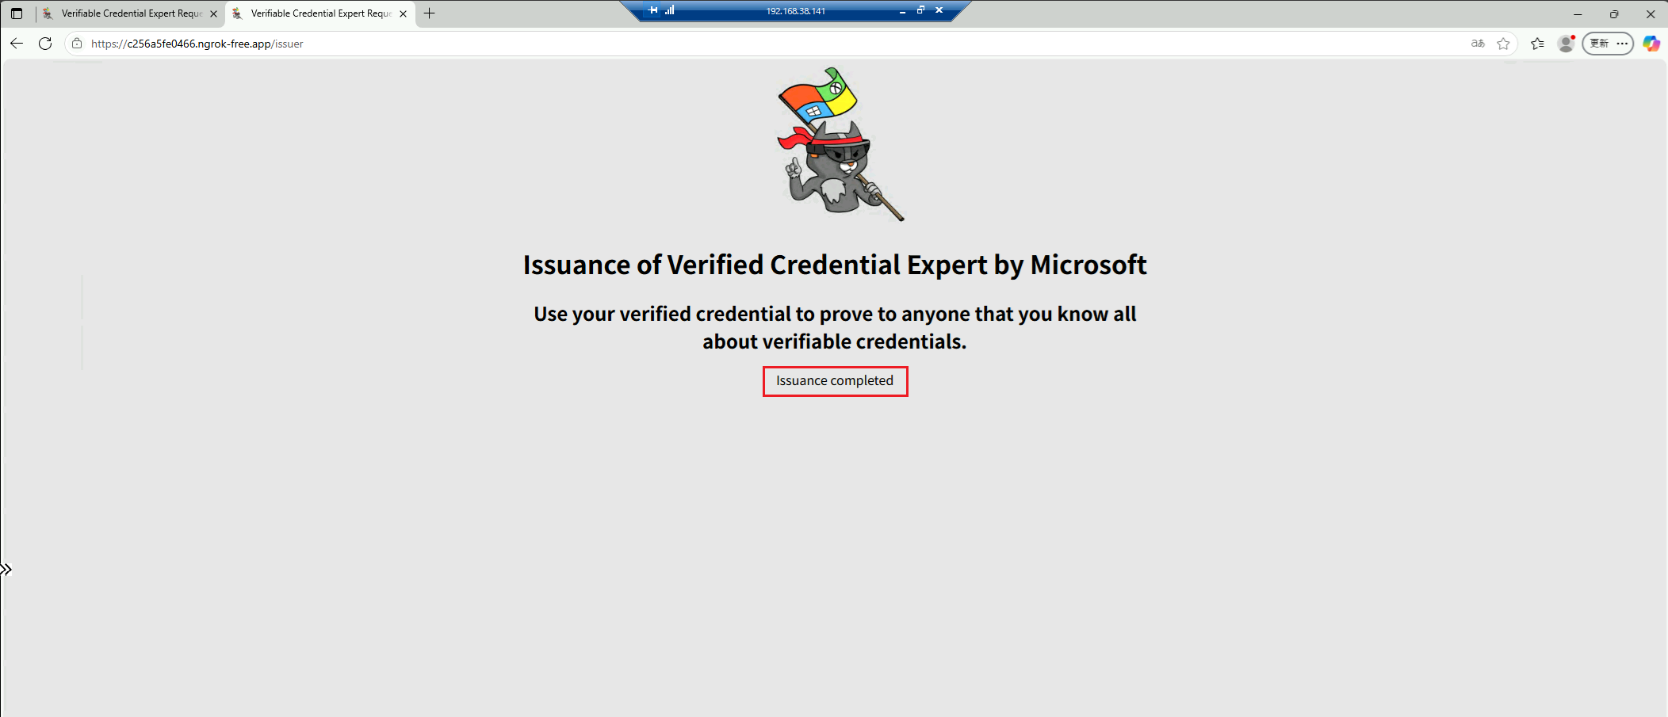Click the Issuance completed message
Viewport: 1668px width, 717px height.
click(835, 381)
